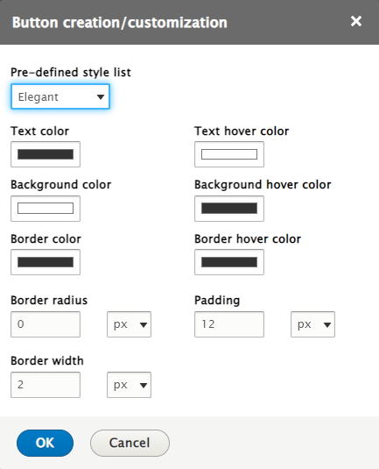Open the Pre-defined style list dropdown

pos(60,96)
